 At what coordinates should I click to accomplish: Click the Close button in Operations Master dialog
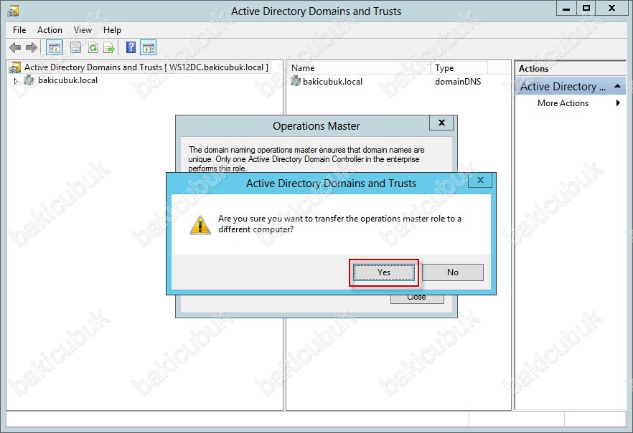pos(417,299)
